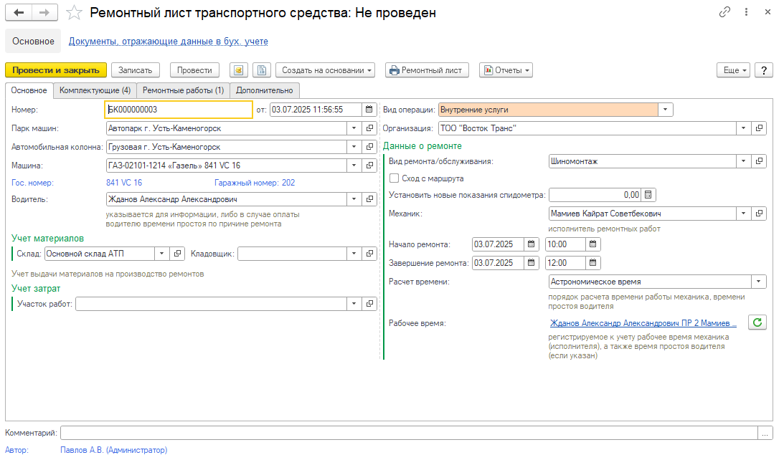This screenshot has width=784, height=455.
Task: Open the Машина field record form icon
Action: click(369, 165)
